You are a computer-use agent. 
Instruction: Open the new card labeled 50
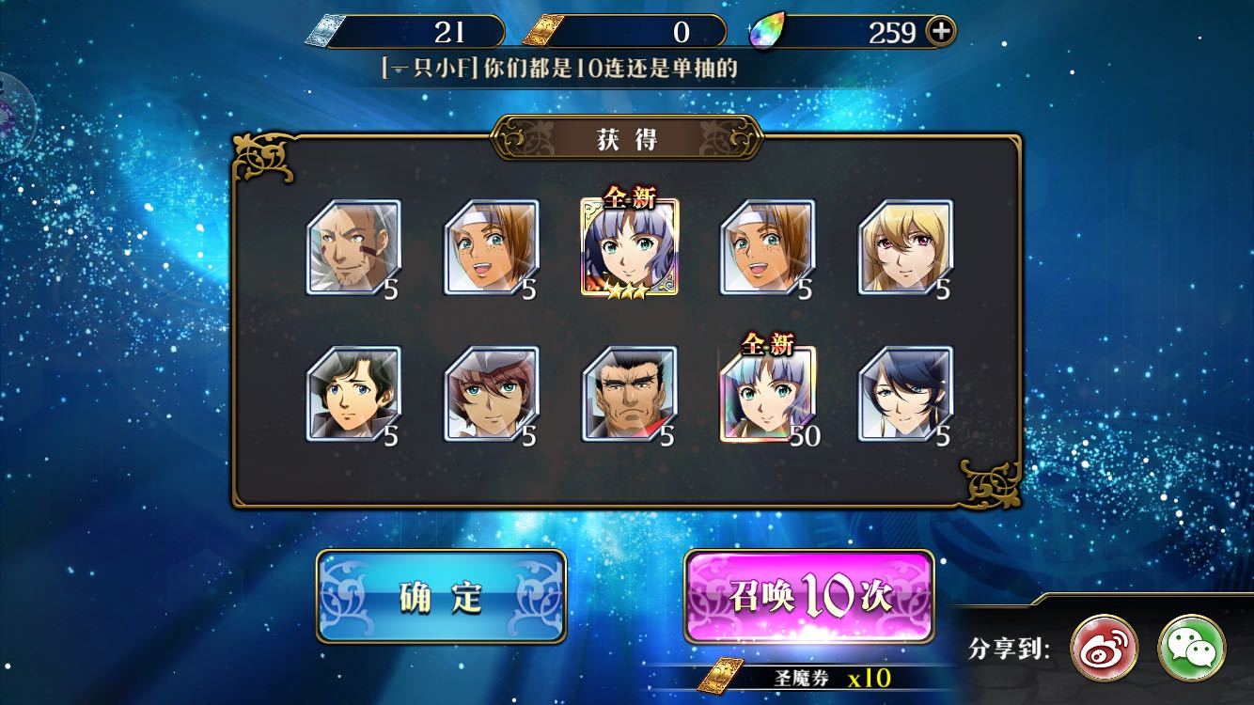[x=768, y=394]
